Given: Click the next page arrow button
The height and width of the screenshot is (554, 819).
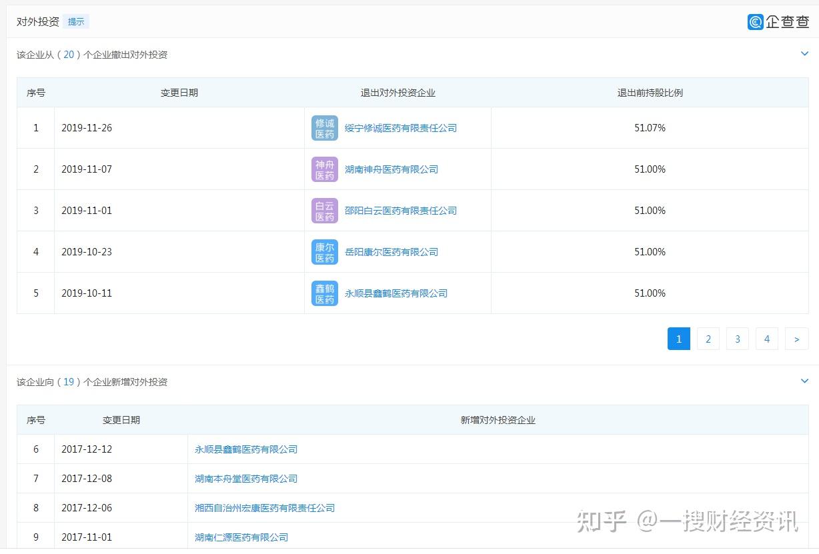Looking at the screenshot, I should pyautogui.click(x=796, y=339).
